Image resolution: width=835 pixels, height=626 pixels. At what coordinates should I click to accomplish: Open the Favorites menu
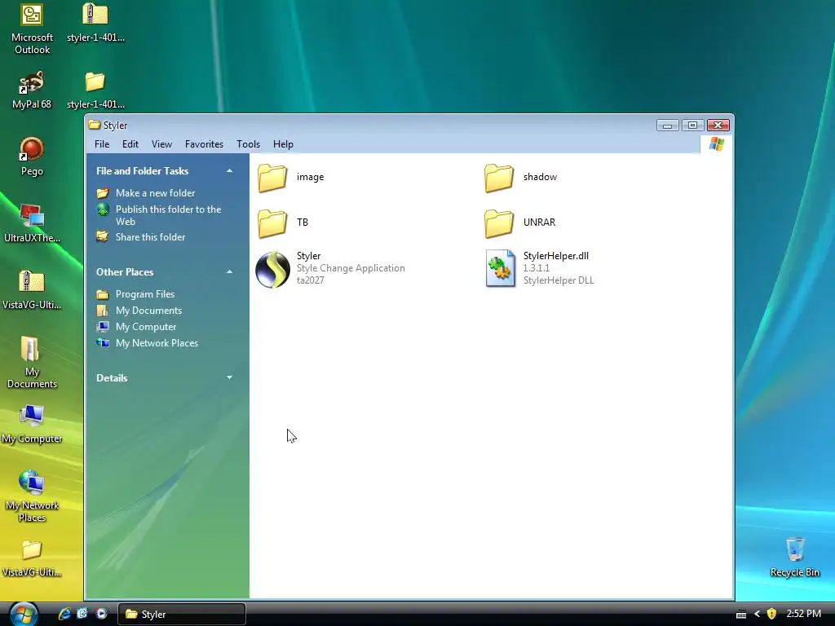point(204,144)
